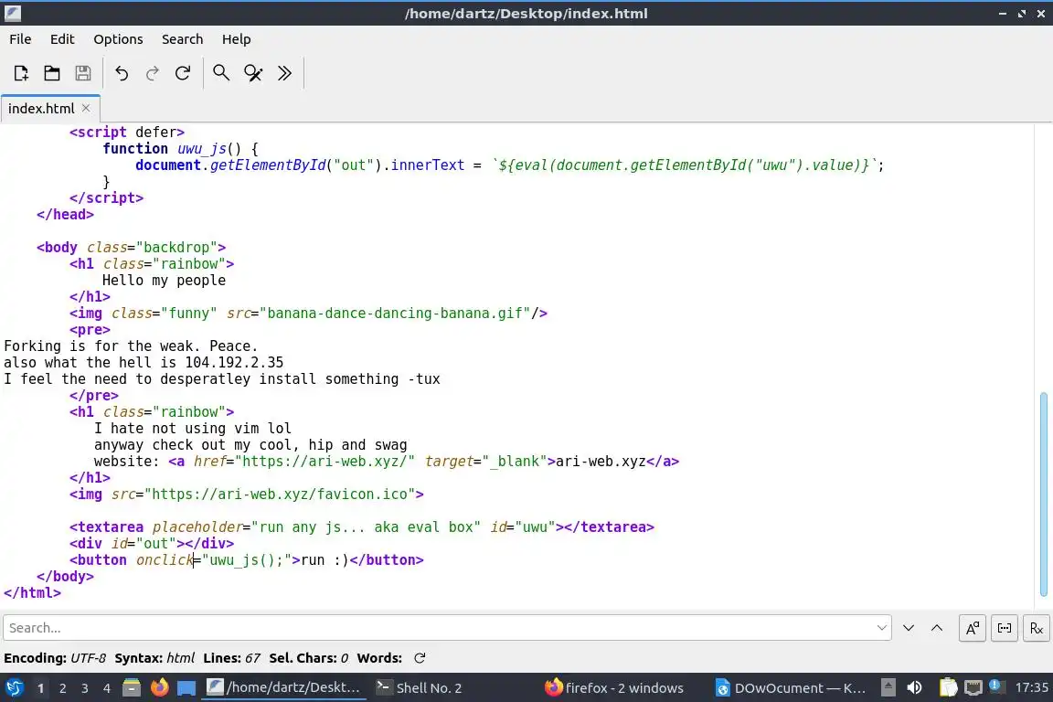
Task: Click the '</head>' closing tag
Action: (x=65, y=214)
